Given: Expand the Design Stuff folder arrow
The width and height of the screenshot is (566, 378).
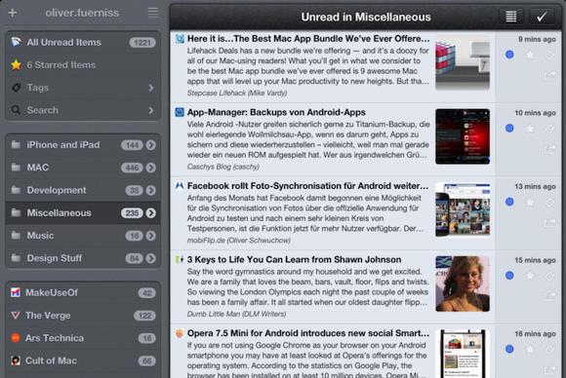Looking at the screenshot, I should click(x=151, y=258).
